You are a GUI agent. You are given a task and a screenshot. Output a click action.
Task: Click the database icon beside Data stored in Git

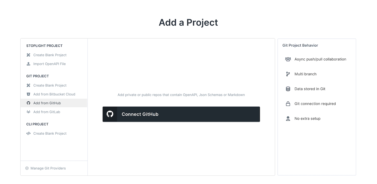coord(288,89)
